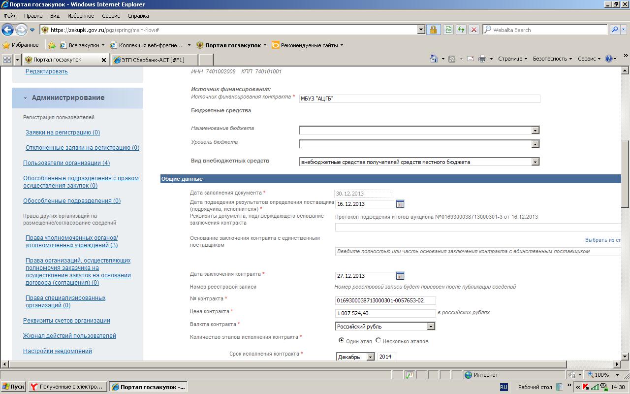
Task: Click the Stop loading red X icon
Action: click(473, 30)
